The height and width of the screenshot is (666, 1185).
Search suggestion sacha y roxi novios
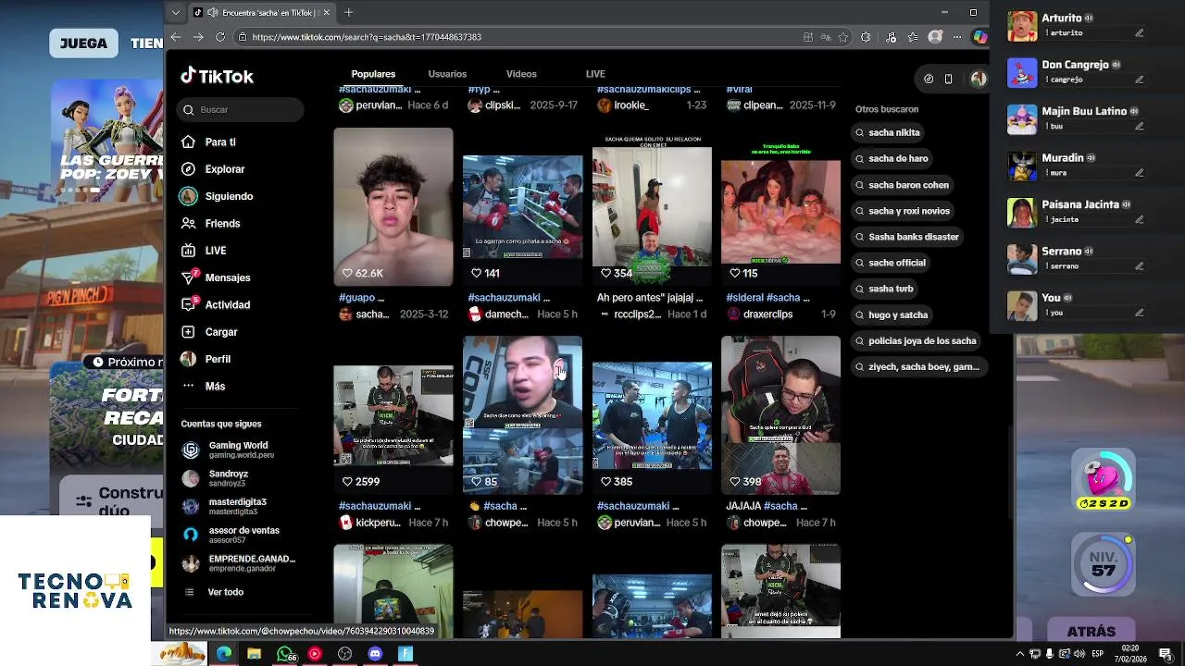coord(903,211)
